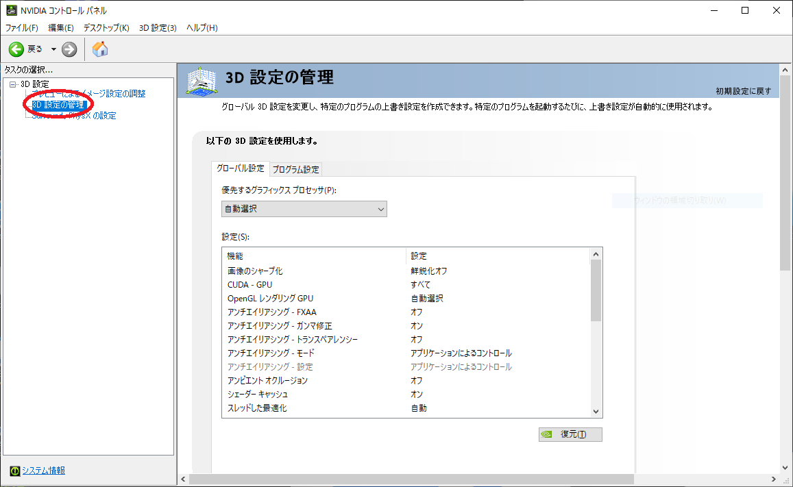Close the NVIDIA control panel window
793x487 pixels.
pyautogui.click(x=777, y=10)
